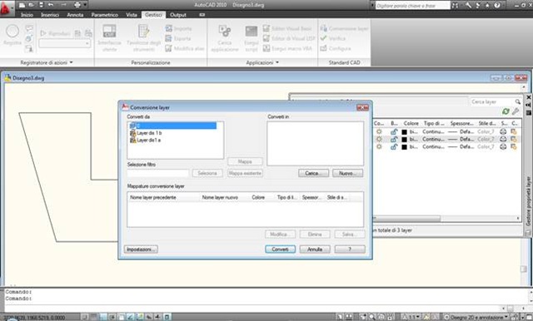This screenshot has height=321, width=533.
Task: Toggle freeze sun icon in bottom layer row
Action: (379, 146)
